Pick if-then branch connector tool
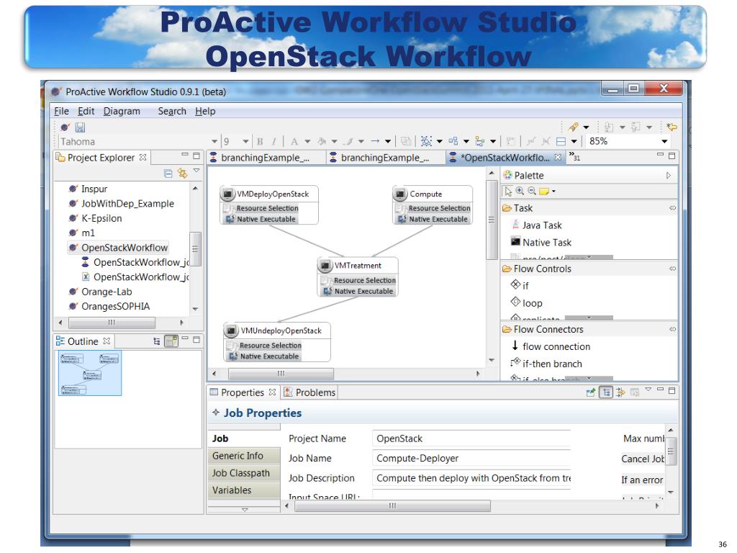The width and height of the screenshot is (737, 553). (547, 364)
